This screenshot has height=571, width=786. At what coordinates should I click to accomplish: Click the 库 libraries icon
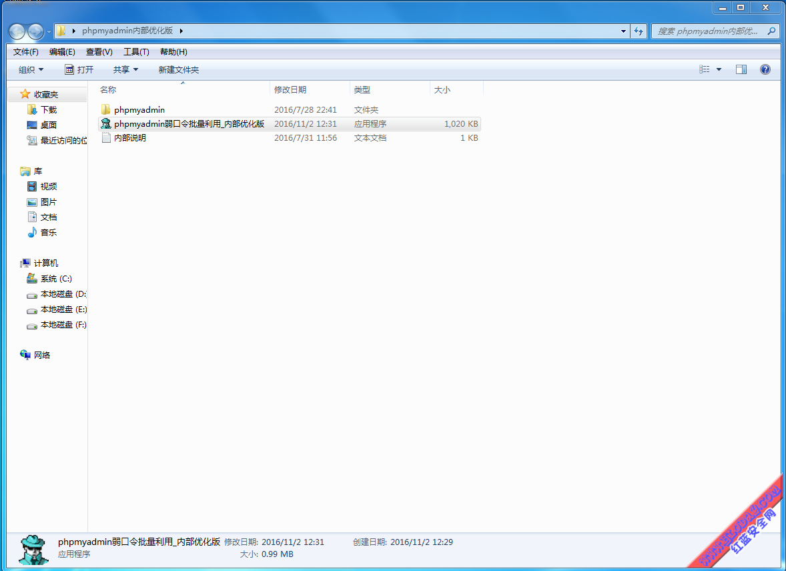tap(25, 171)
